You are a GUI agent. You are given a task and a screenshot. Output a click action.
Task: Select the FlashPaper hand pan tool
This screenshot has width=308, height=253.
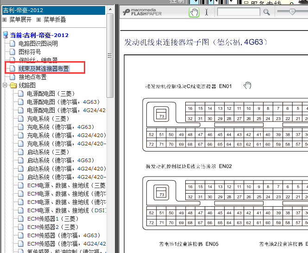pos(194,12)
